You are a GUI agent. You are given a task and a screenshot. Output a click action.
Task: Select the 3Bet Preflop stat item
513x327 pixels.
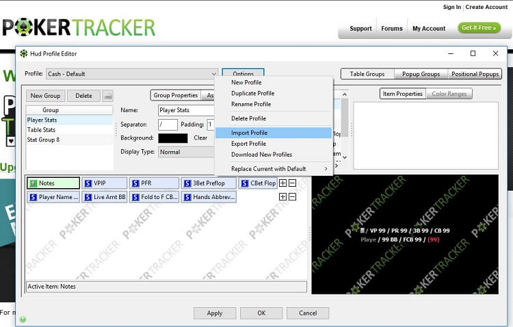(x=209, y=183)
